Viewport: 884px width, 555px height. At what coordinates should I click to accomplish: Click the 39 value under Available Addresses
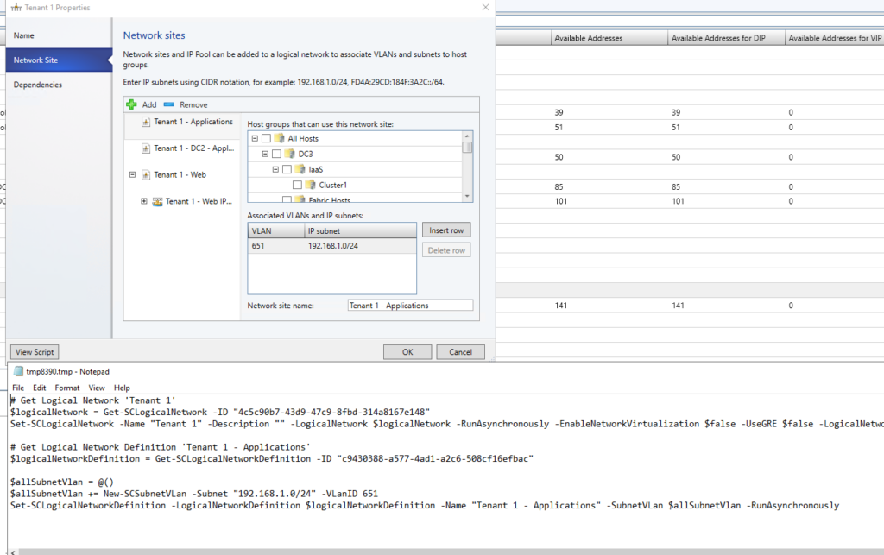[x=559, y=112]
